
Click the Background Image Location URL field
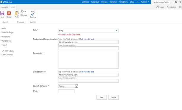pos(88,42)
